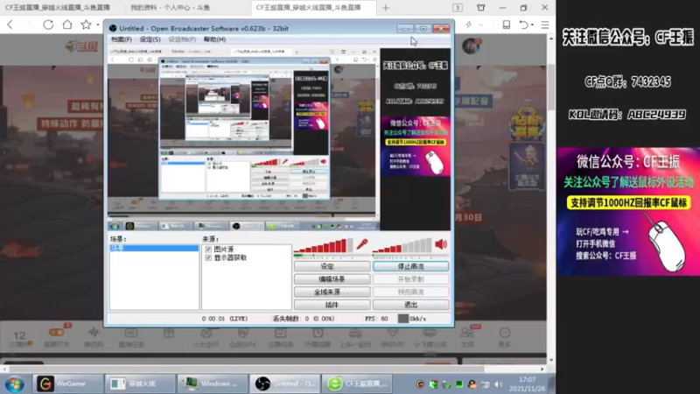
Task: Switch to WeGame in the taskbar
Action: [x=67, y=383]
